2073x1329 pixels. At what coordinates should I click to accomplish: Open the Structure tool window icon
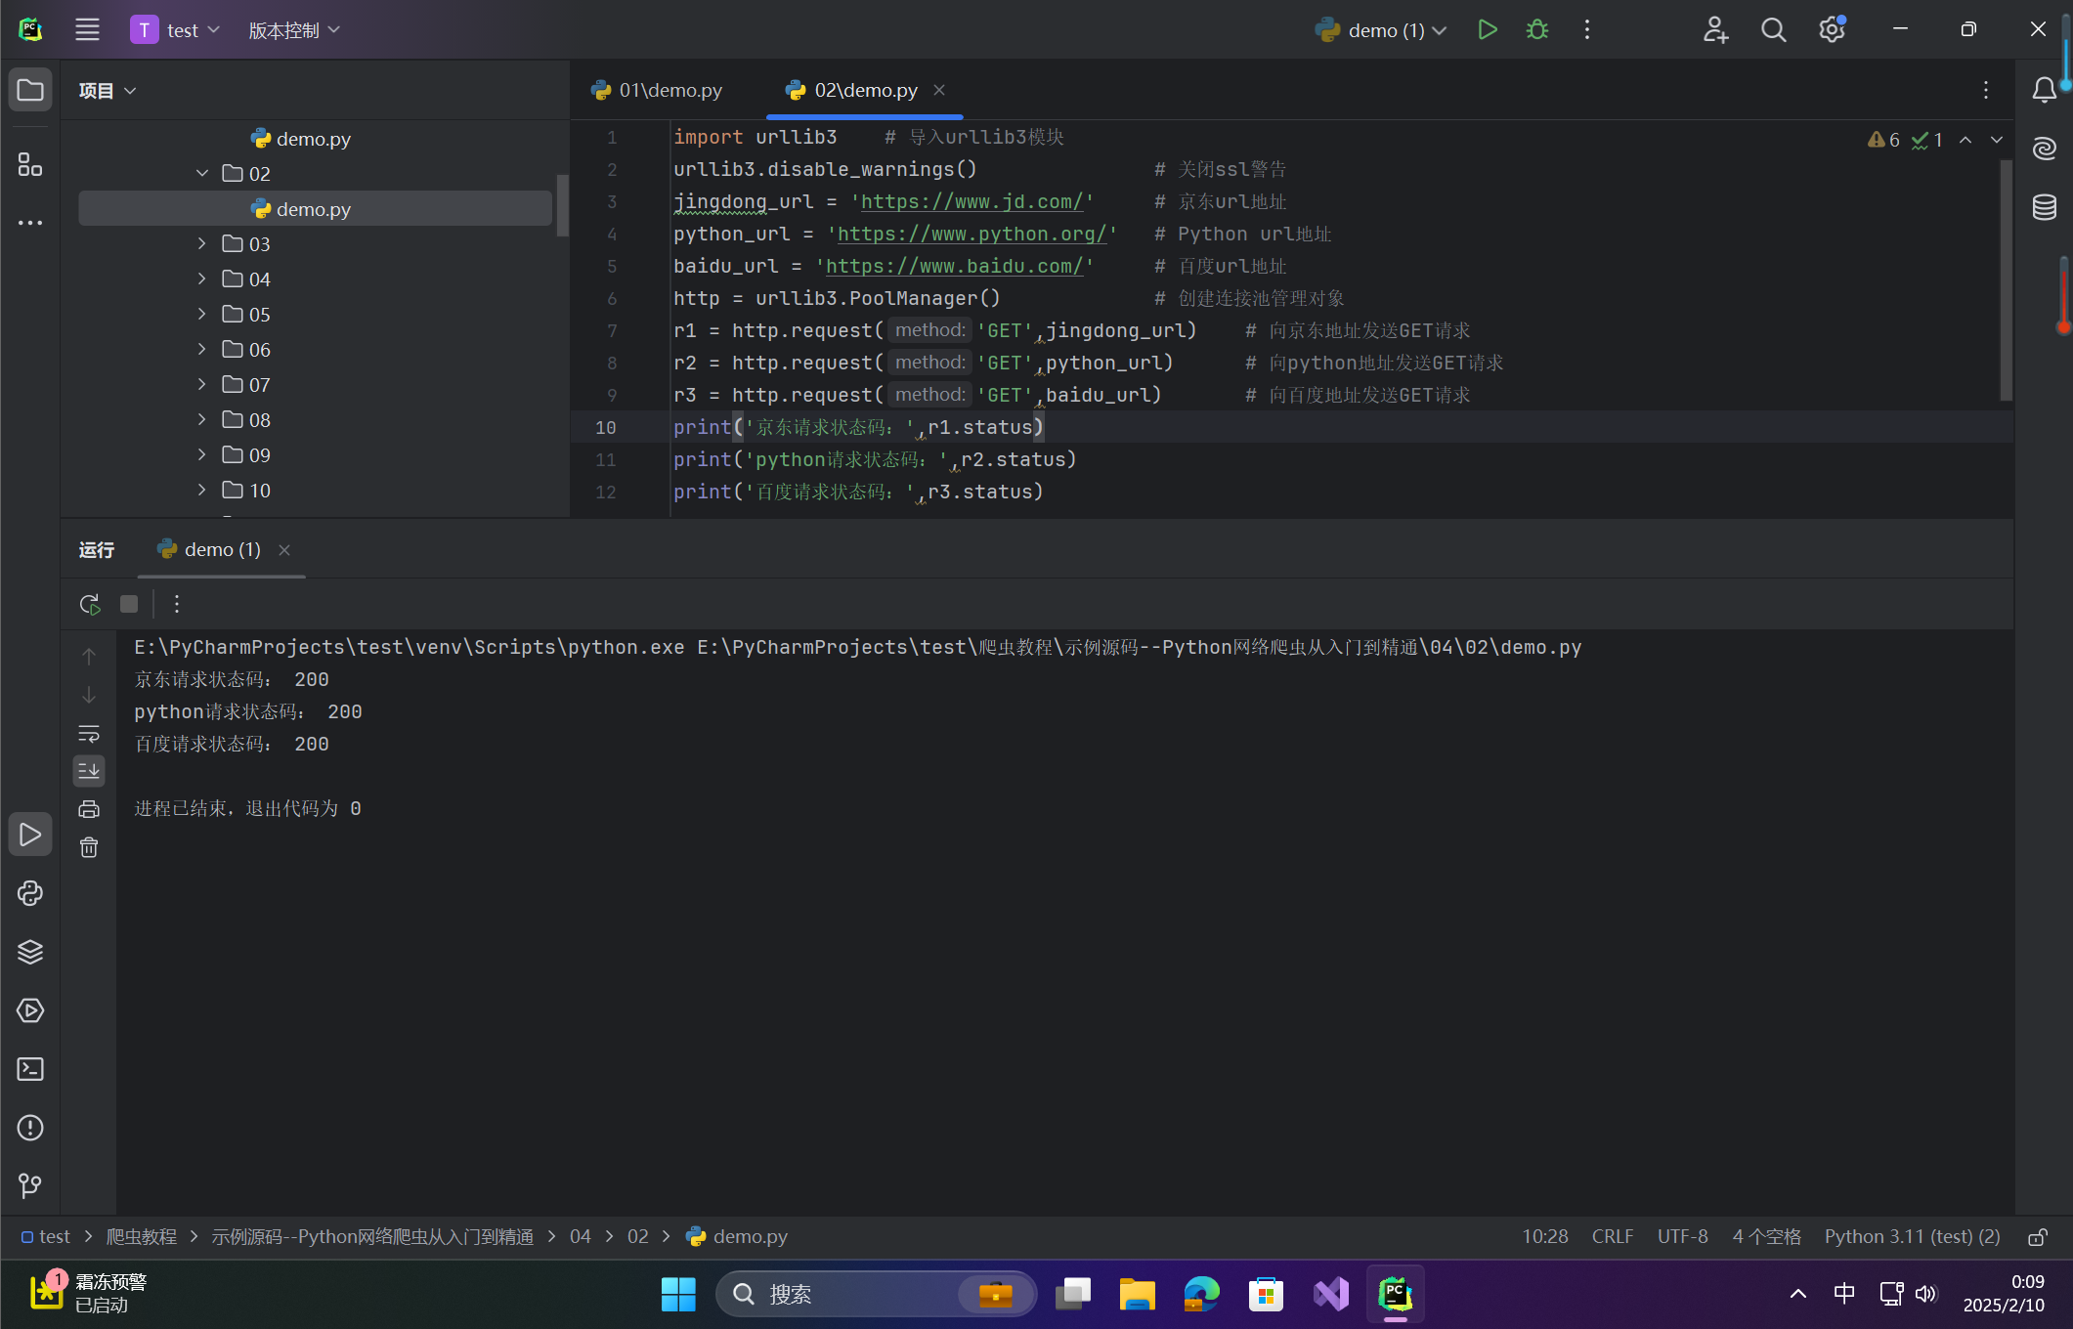tap(30, 165)
